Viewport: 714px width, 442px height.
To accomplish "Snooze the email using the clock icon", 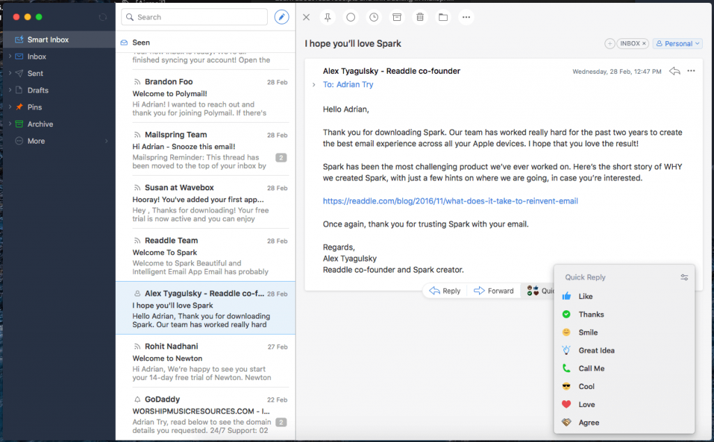I will click(374, 17).
